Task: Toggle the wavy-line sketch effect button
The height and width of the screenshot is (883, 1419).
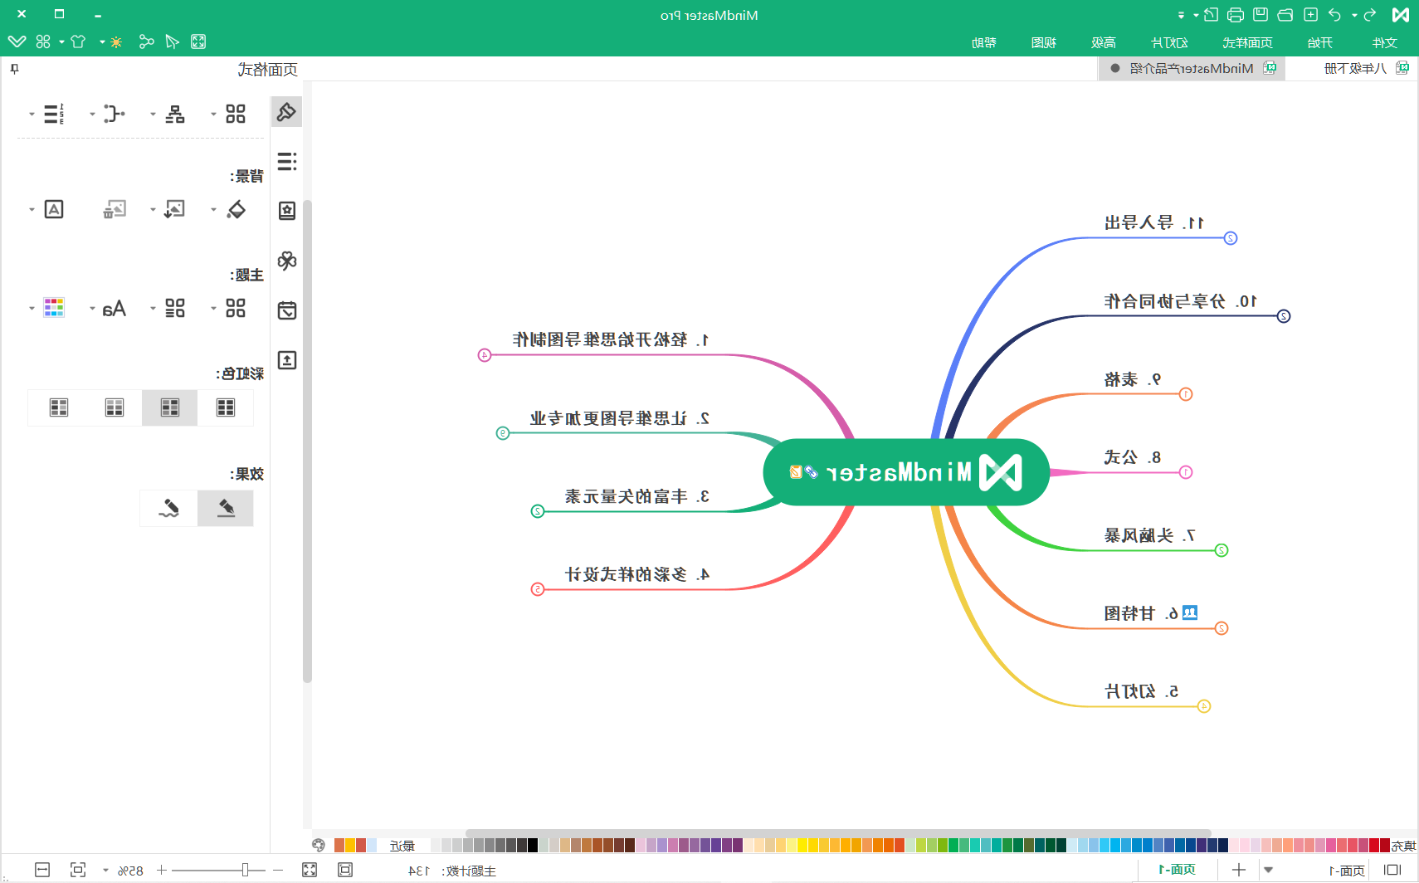Action: pos(169,508)
